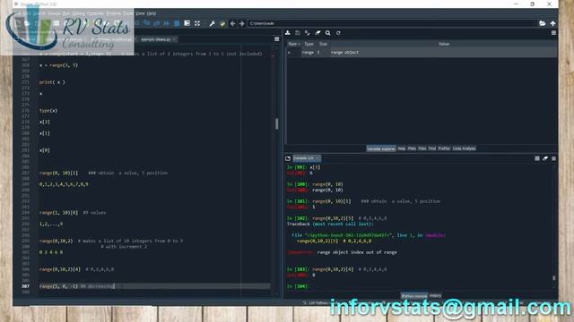This screenshot has height=322, width=574.
Task: Toggle the layout panel toolbar icon
Action: click(x=187, y=23)
